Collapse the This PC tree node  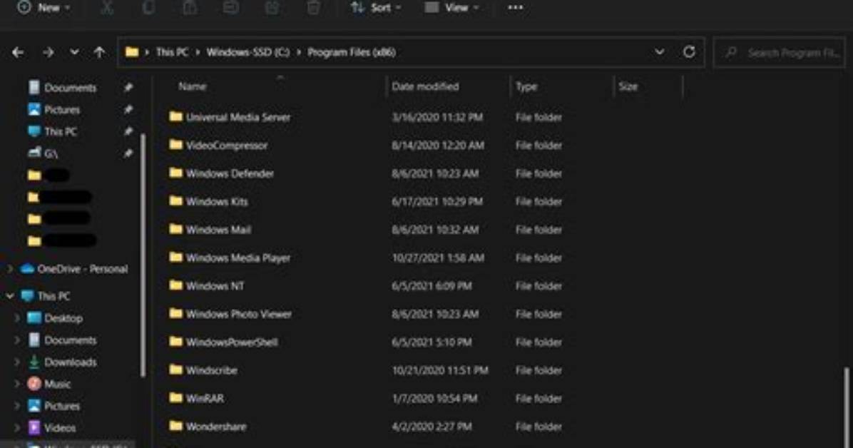click(10, 296)
